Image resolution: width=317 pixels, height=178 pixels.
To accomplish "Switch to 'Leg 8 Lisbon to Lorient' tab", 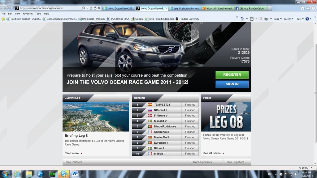I will pyautogui.click(x=185, y=8).
